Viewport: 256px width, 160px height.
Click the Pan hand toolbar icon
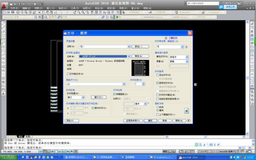coord(75,12)
